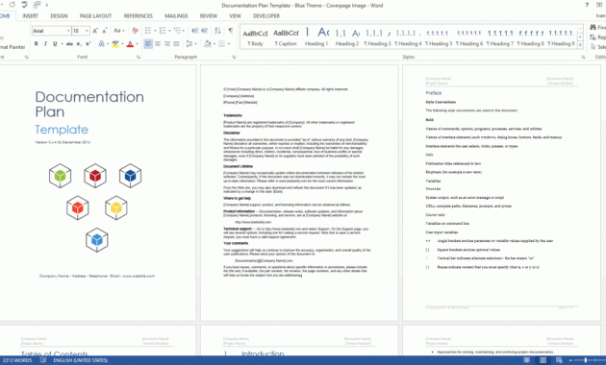Sort paragraphs alphabetically

217,31
